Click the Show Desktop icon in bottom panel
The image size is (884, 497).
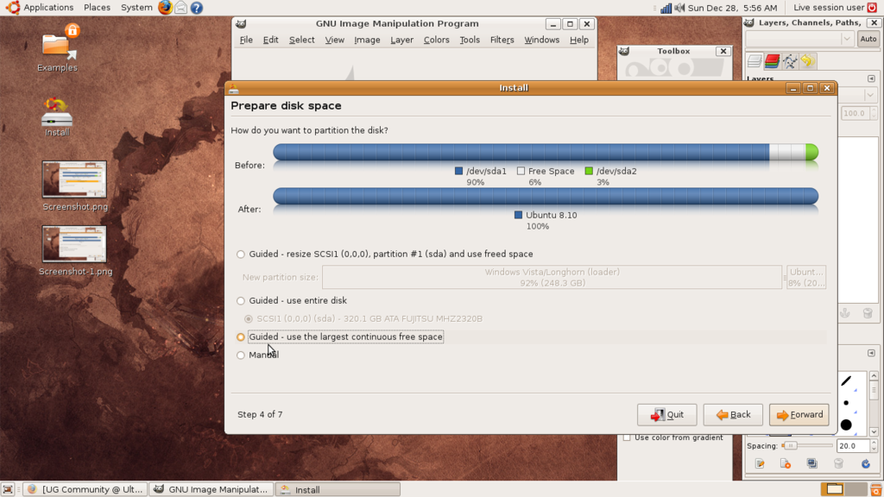[x=7, y=490]
